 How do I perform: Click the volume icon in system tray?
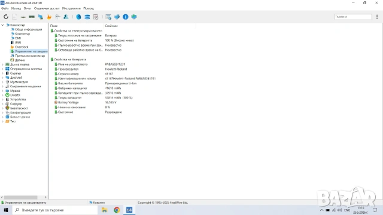point(340,210)
